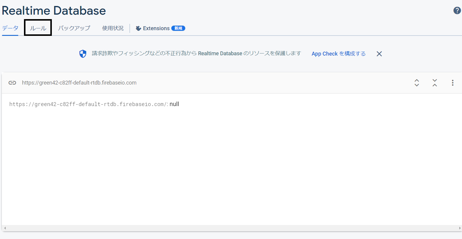Select the root node URL in data tree
Viewport: 462px width, 239px height.
tap(88, 104)
